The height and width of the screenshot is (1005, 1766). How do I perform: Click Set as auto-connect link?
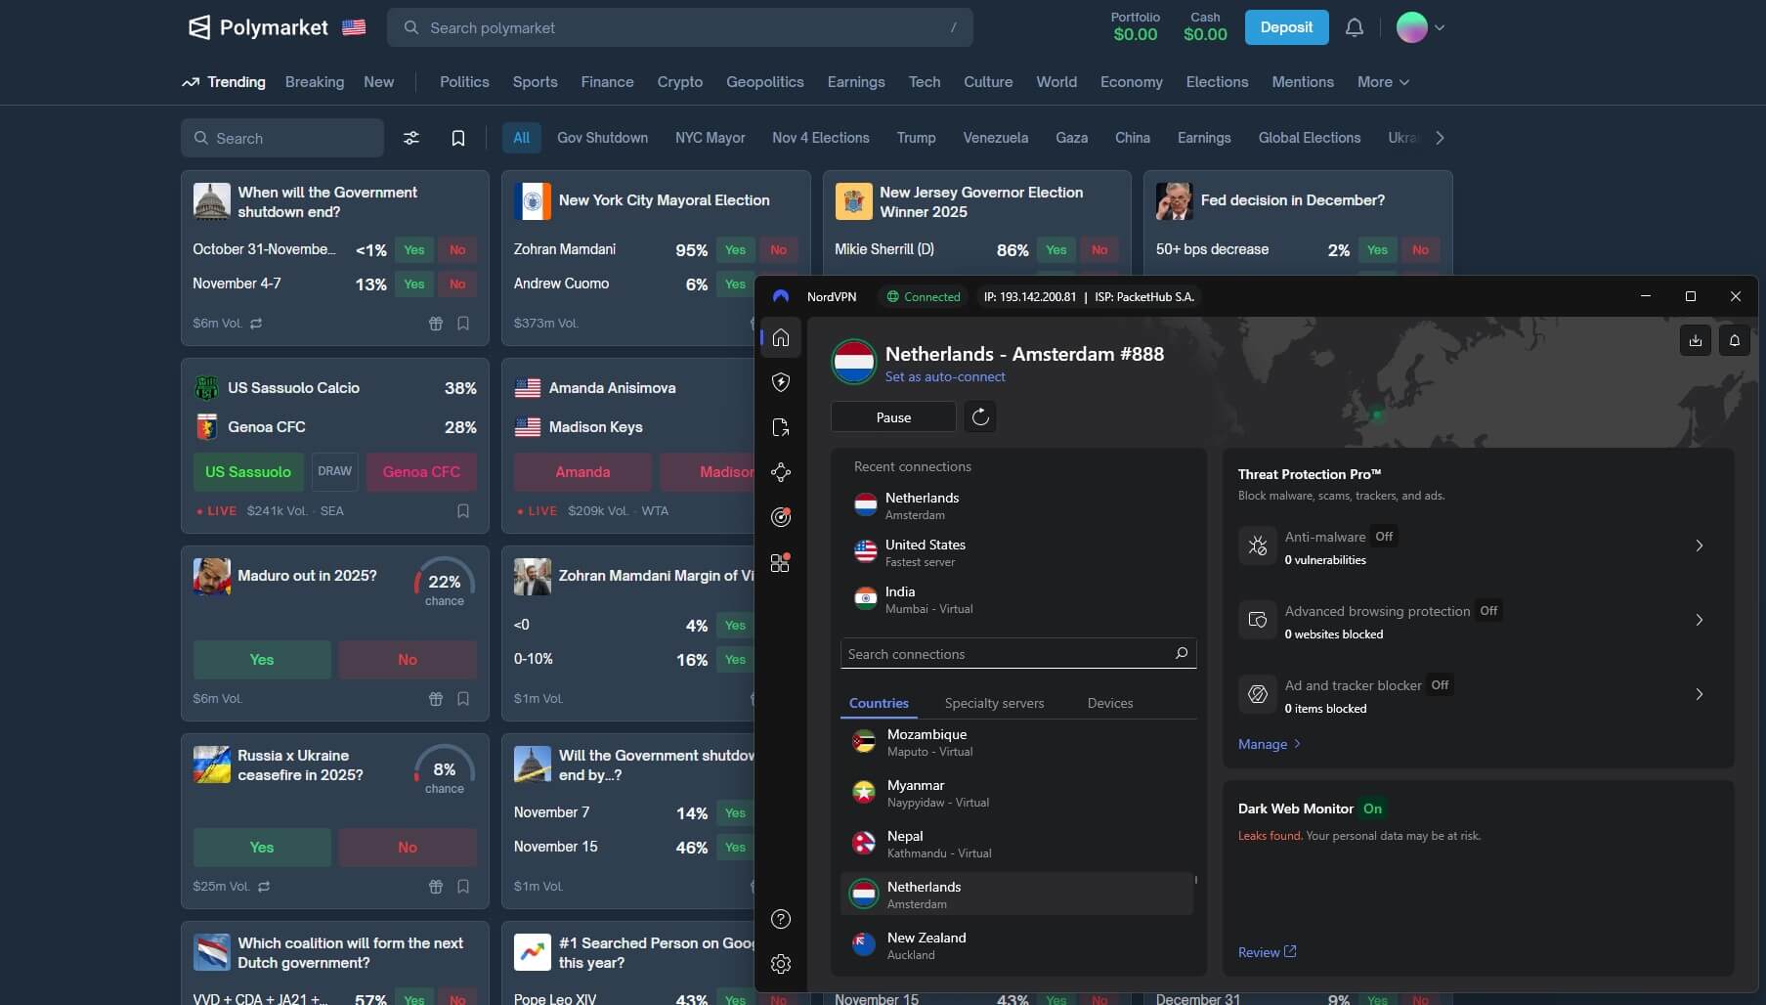tap(945, 376)
